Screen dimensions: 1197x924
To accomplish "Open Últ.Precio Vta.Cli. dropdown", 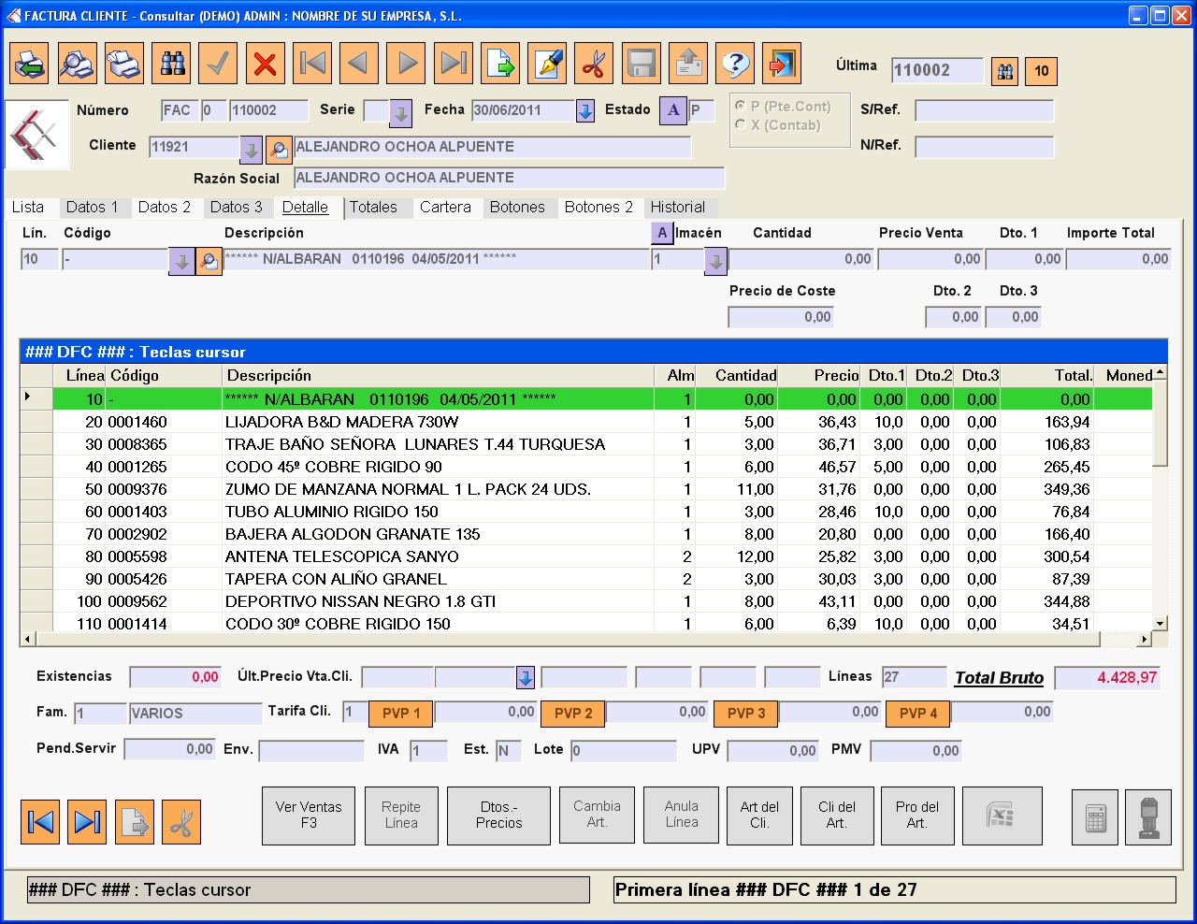I will 526,677.
